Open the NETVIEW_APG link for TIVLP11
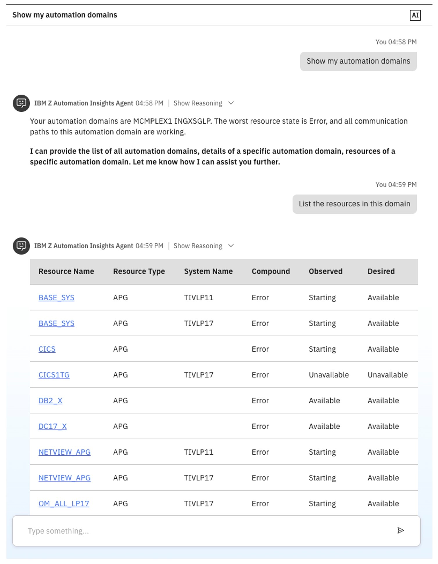Screen dimensions: 438x564 pyautogui.click(x=64, y=452)
